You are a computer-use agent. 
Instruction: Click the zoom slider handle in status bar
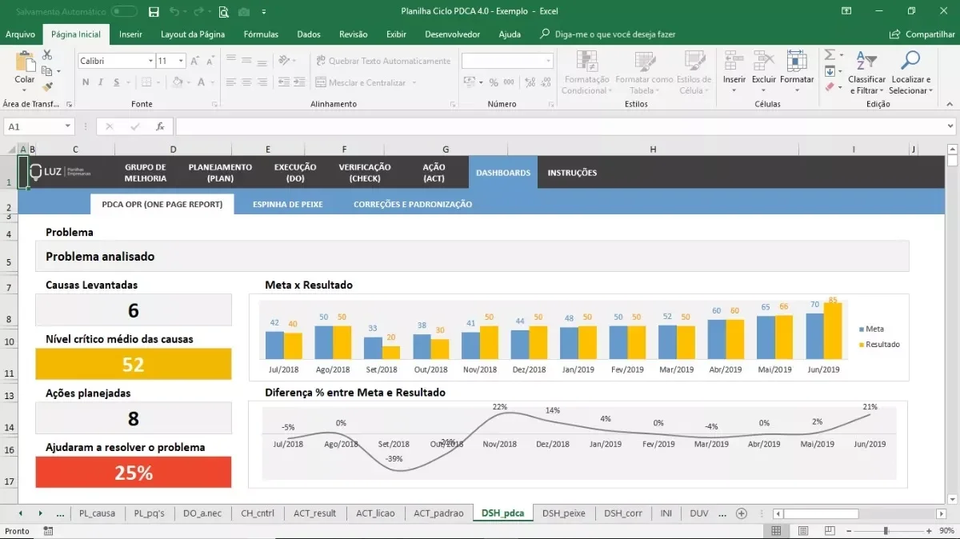[x=886, y=531]
